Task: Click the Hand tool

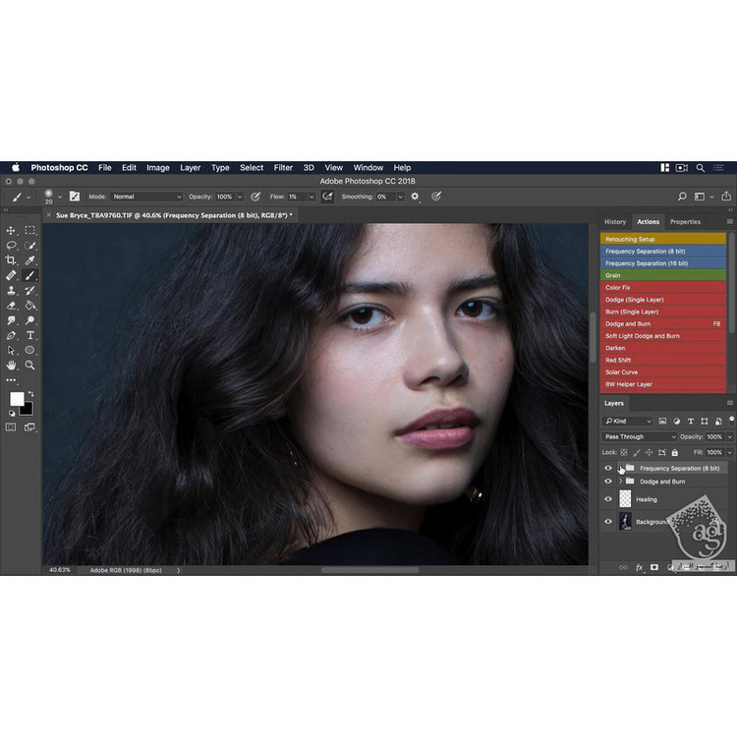Action: [x=12, y=365]
